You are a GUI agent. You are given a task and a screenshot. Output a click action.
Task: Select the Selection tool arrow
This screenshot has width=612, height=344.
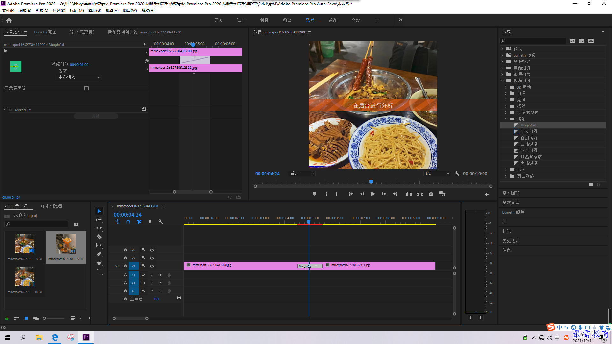point(99,211)
